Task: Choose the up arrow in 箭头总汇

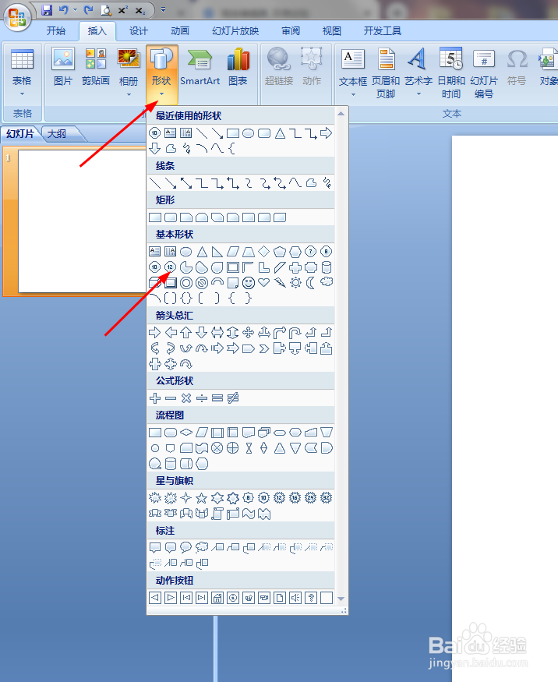Action: coord(186,333)
